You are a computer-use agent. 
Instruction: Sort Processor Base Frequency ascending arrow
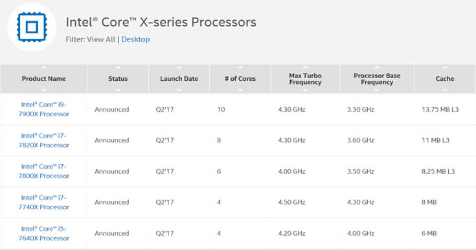[x=377, y=68]
